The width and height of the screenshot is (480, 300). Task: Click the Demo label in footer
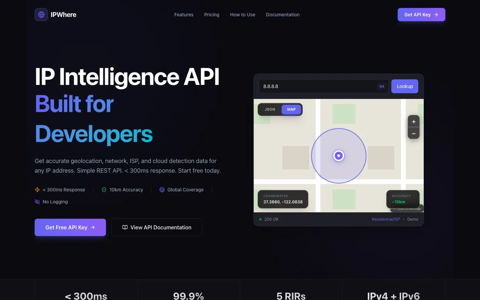click(413, 219)
